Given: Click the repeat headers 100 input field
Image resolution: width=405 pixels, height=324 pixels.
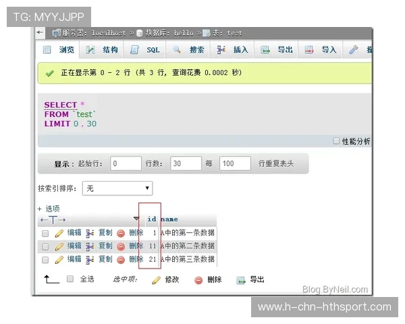Looking at the screenshot, I should coord(235,163).
